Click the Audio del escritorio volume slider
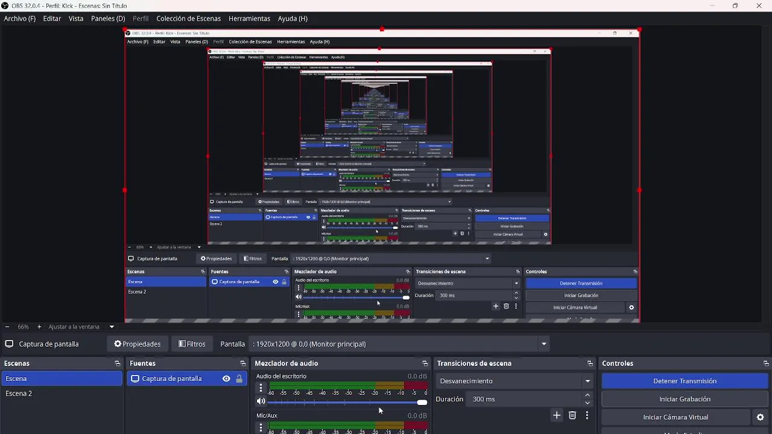772x434 pixels. click(347, 402)
